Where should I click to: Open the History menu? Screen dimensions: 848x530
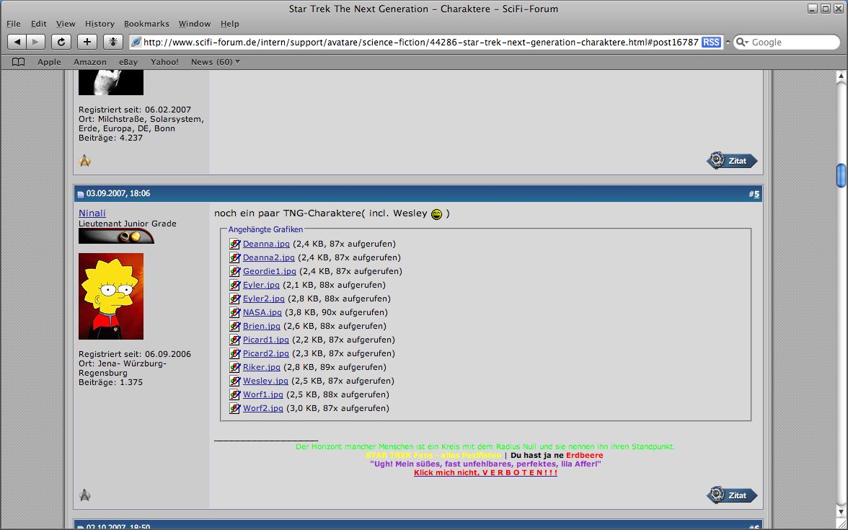tap(100, 24)
